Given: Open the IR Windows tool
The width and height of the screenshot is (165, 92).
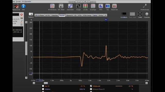Looking at the screenshot, I should (52, 6).
